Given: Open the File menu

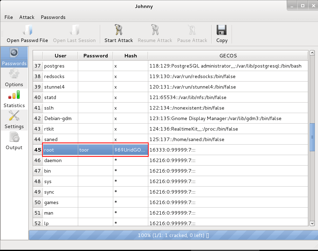Looking at the screenshot, I should pos(8,17).
